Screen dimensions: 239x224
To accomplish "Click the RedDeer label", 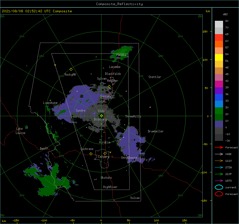I will coord(113,81).
